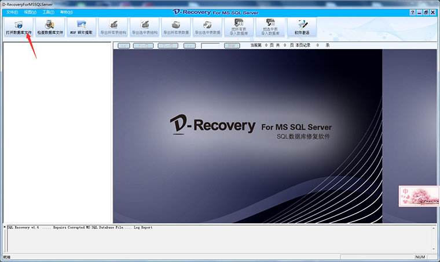
Task: Close the log report panel with x
Action: point(5,227)
